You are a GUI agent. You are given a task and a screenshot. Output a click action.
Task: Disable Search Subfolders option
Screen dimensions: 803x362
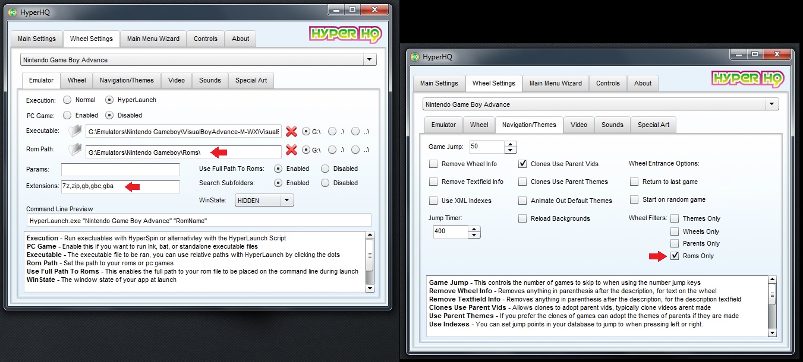pyautogui.click(x=325, y=183)
